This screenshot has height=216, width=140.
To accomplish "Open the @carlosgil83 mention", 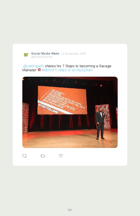I will tap(33, 66).
